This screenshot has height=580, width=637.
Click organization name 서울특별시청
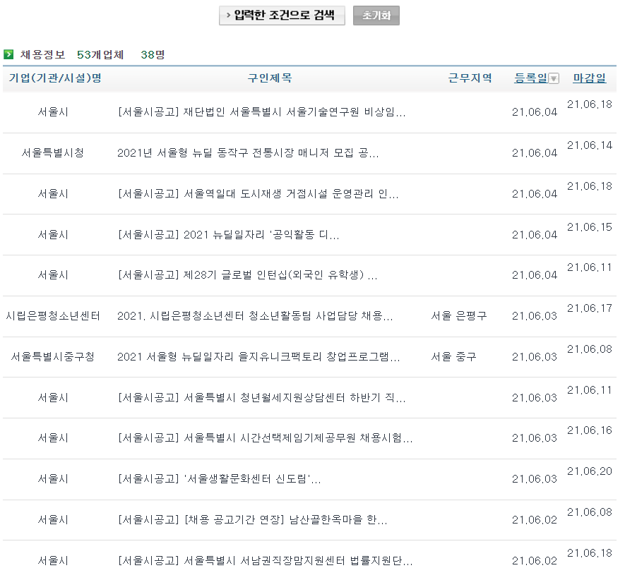(53, 153)
